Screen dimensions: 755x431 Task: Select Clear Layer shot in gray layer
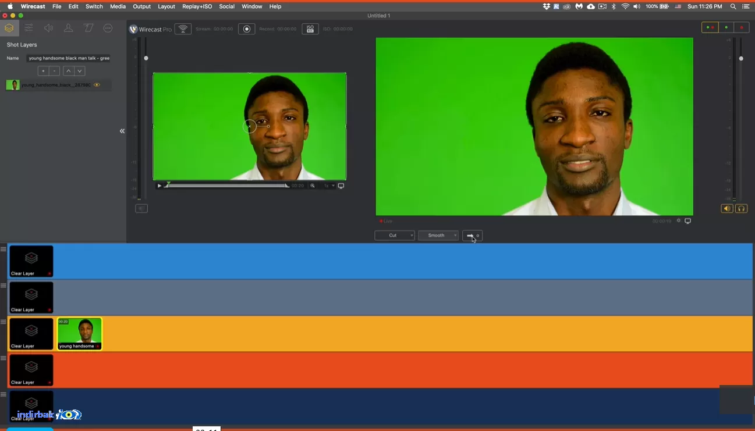(x=31, y=298)
